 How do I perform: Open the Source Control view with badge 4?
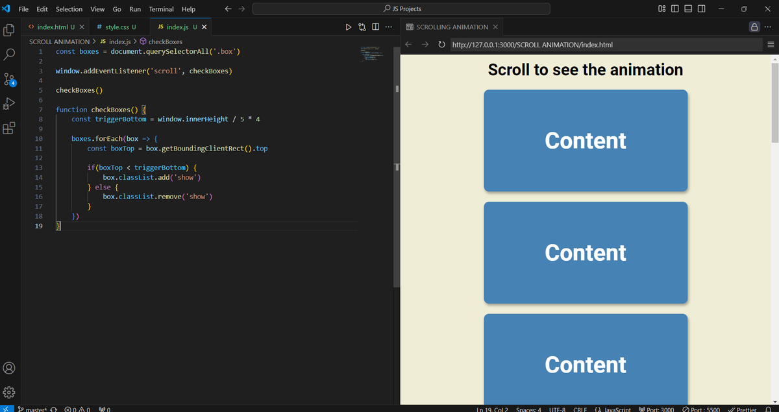pyautogui.click(x=9, y=79)
